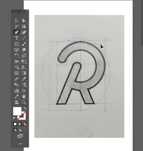Select the Symbol Sprayer tool
Screen dimensions: 143x151
tap(24, 85)
